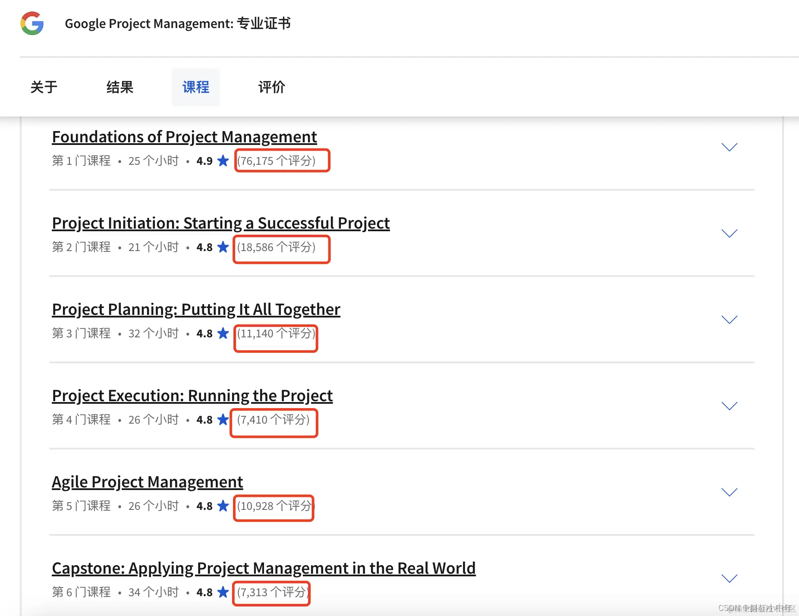Viewport: 799px width, 616px height.
Task: Expand the Project Planning course details
Action: tap(729, 320)
